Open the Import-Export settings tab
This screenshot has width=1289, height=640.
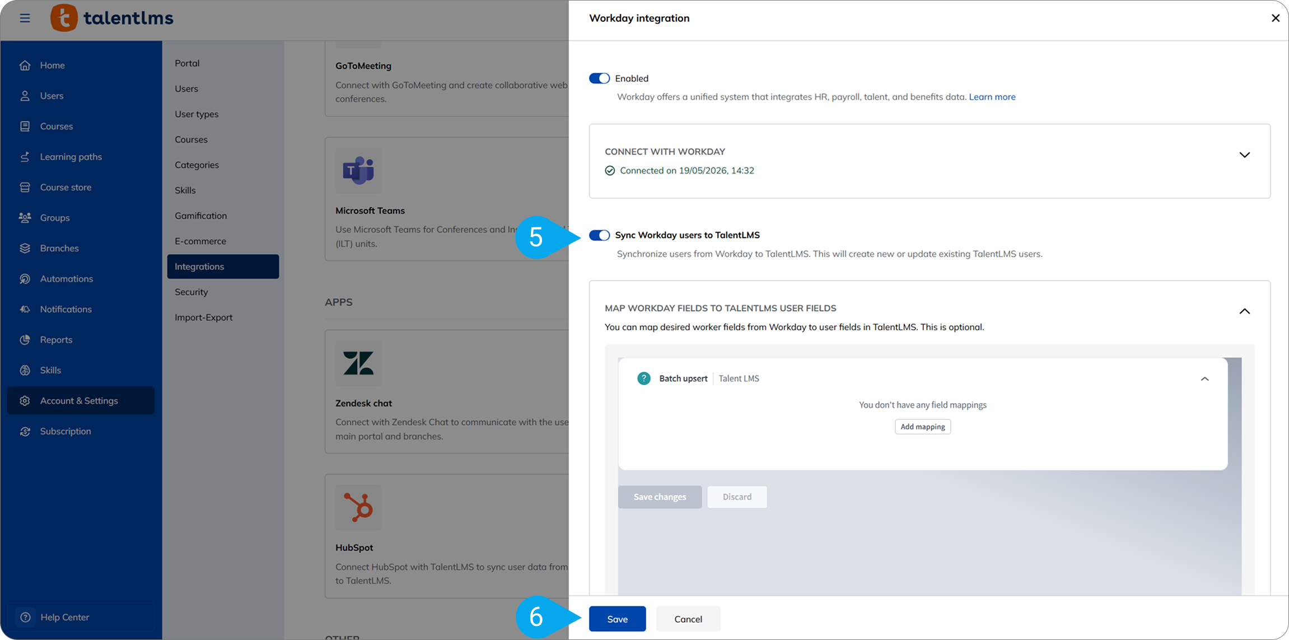pos(203,317)
